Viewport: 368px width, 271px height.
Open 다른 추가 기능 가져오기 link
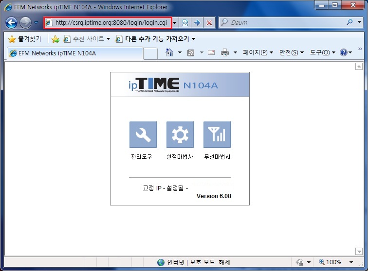tap(155, 39)
